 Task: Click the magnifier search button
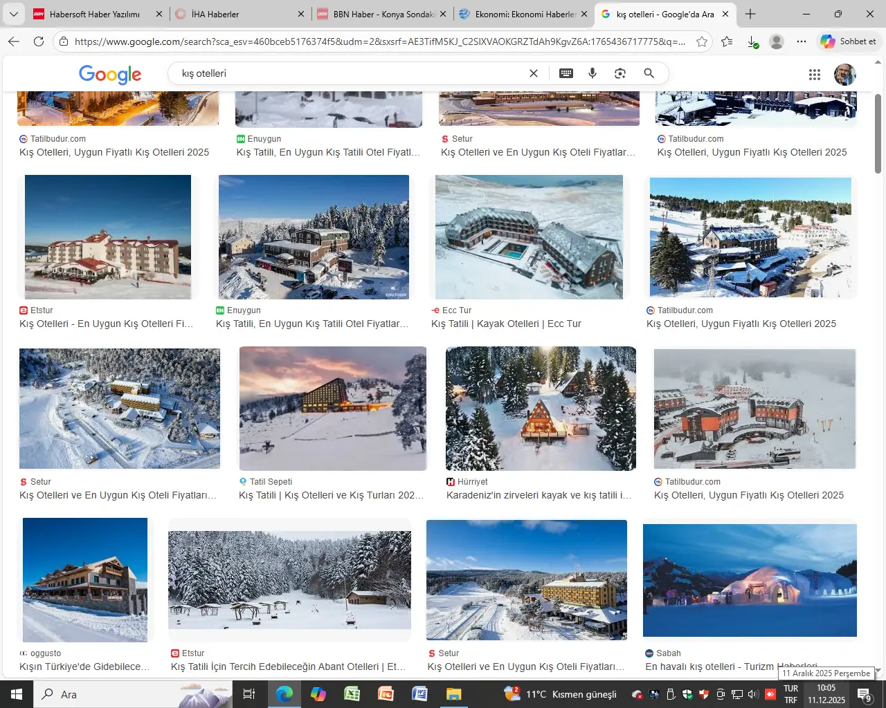pyautogui.click(x=649, y=73)
